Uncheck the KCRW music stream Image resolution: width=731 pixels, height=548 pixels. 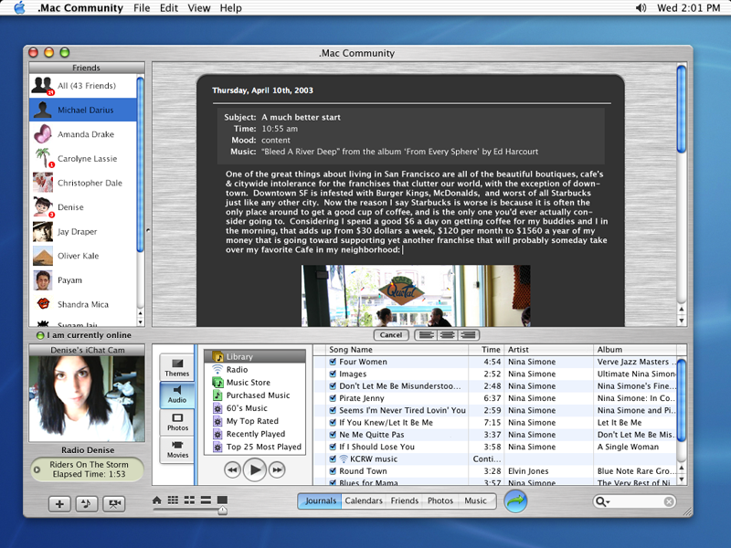[333, 458]
